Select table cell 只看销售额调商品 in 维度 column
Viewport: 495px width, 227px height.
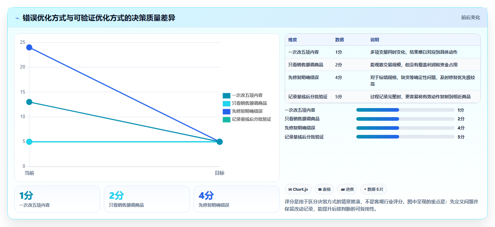click(x=306, y=65)
